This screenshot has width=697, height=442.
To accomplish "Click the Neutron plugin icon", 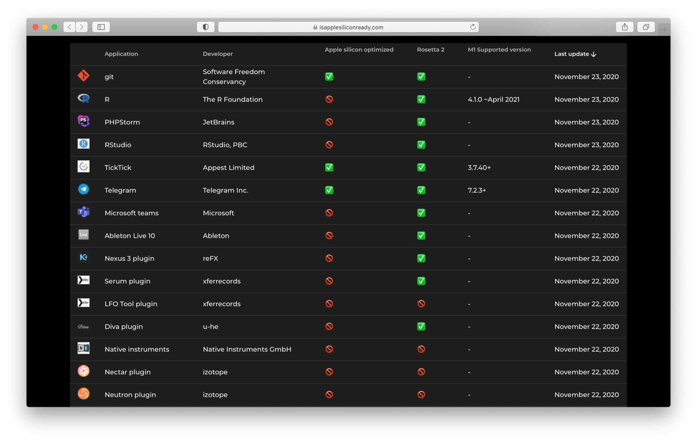I will 83,394.
